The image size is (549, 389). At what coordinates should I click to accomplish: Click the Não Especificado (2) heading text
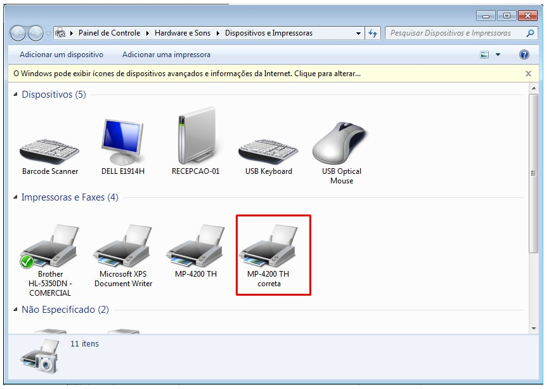click(65, 310)
